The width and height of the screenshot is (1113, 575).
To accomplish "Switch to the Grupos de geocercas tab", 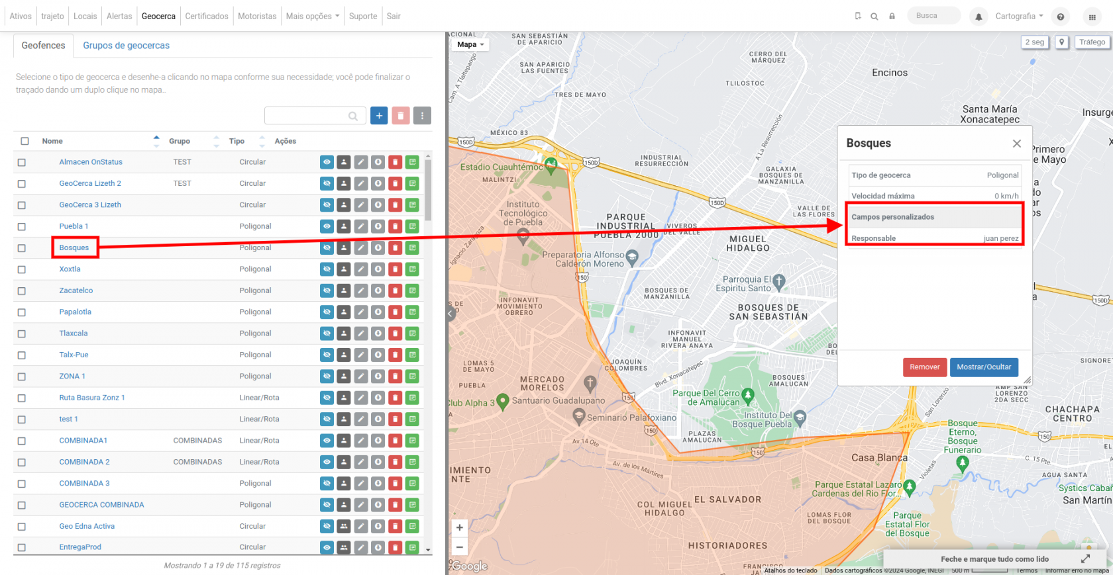I will 126,46.
